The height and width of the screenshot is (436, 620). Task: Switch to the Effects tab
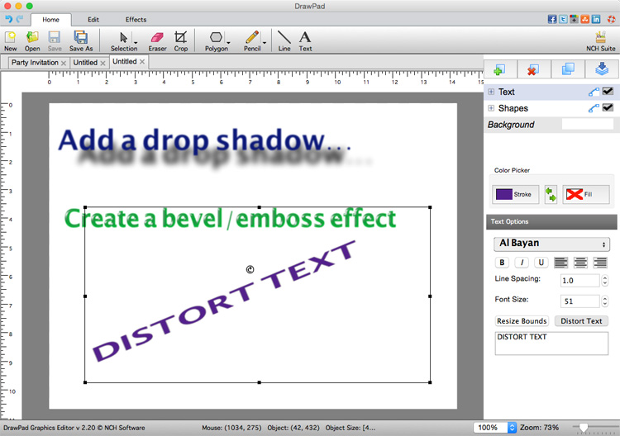(x=136, y=19)
